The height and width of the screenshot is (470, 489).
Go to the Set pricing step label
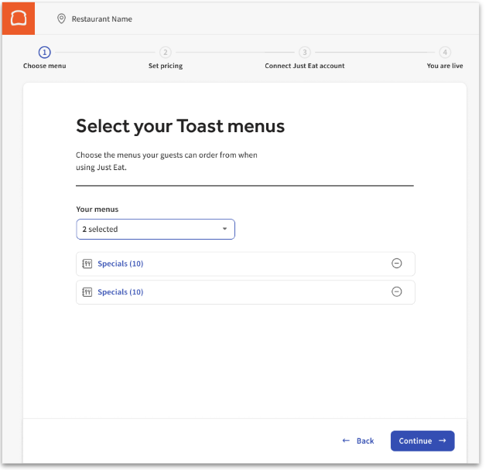(x=166, y=66)
